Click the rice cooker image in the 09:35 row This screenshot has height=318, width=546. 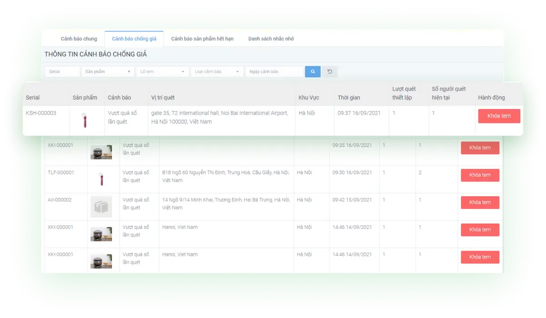[x=101, y=152]
